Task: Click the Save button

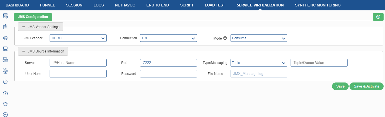Action: click(x=340, y=86)
